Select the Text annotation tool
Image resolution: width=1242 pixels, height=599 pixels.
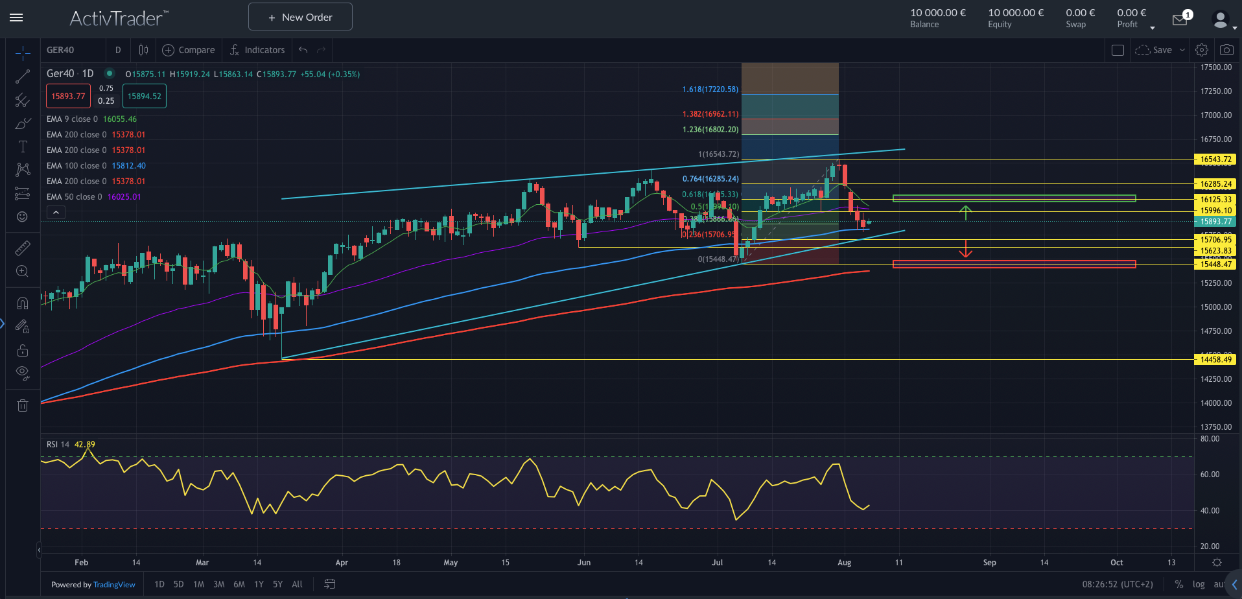point(23,147)
